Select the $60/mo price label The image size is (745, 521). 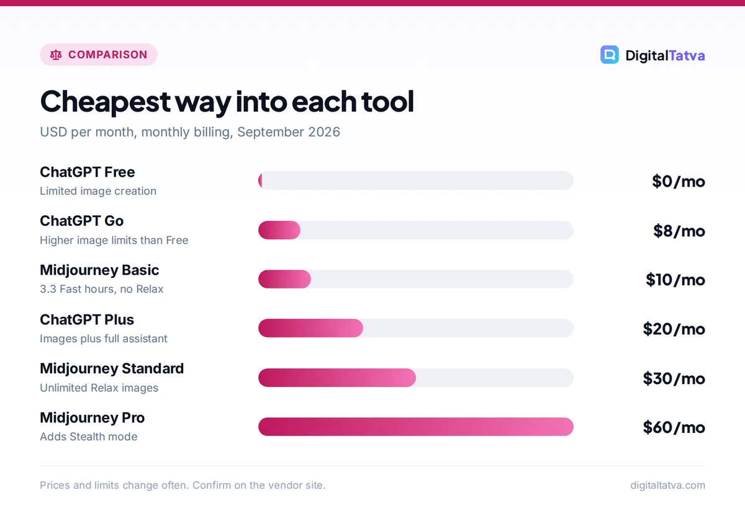click(x=674, y=427)
